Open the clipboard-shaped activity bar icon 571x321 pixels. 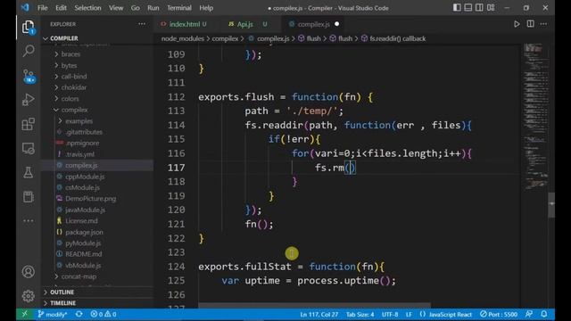(x=29, y=196)
